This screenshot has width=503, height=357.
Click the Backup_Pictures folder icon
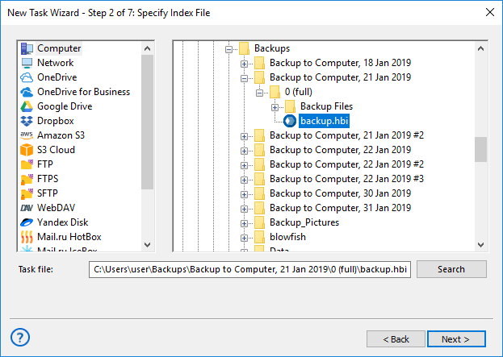click(x=259, y=222)
